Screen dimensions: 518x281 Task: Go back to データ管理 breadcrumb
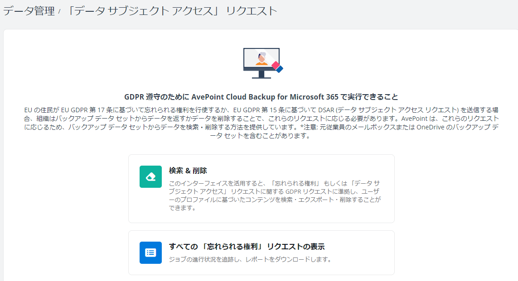[29, 11]
